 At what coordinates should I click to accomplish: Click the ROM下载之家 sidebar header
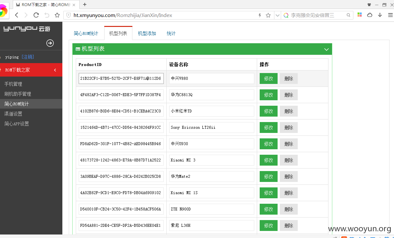tap(31, 70)
